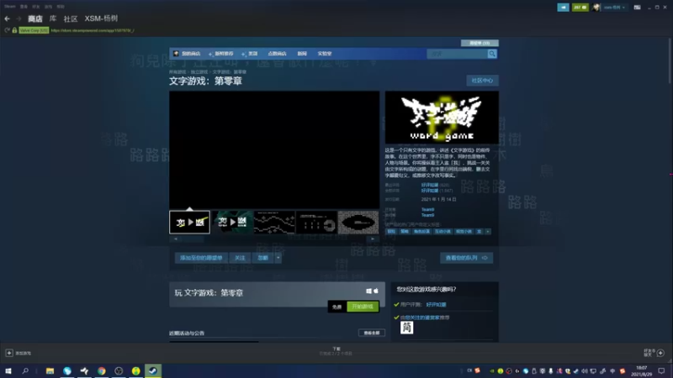The image size is (673, 378).
Task: Open the 社区中心 community hub button
Action: (482, 81)
